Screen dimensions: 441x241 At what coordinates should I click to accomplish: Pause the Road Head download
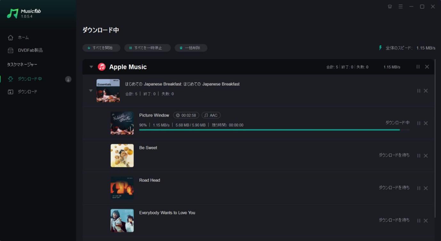pyautogui.click(x=419, y=188)
